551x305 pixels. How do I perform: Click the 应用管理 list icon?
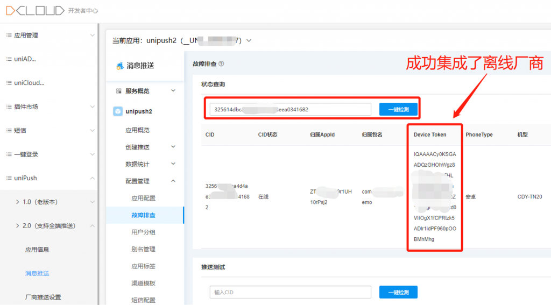9,35
